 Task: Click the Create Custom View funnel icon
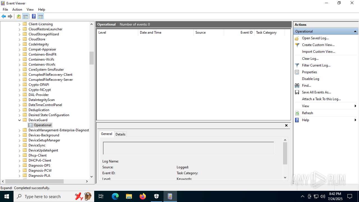point(297,45)
